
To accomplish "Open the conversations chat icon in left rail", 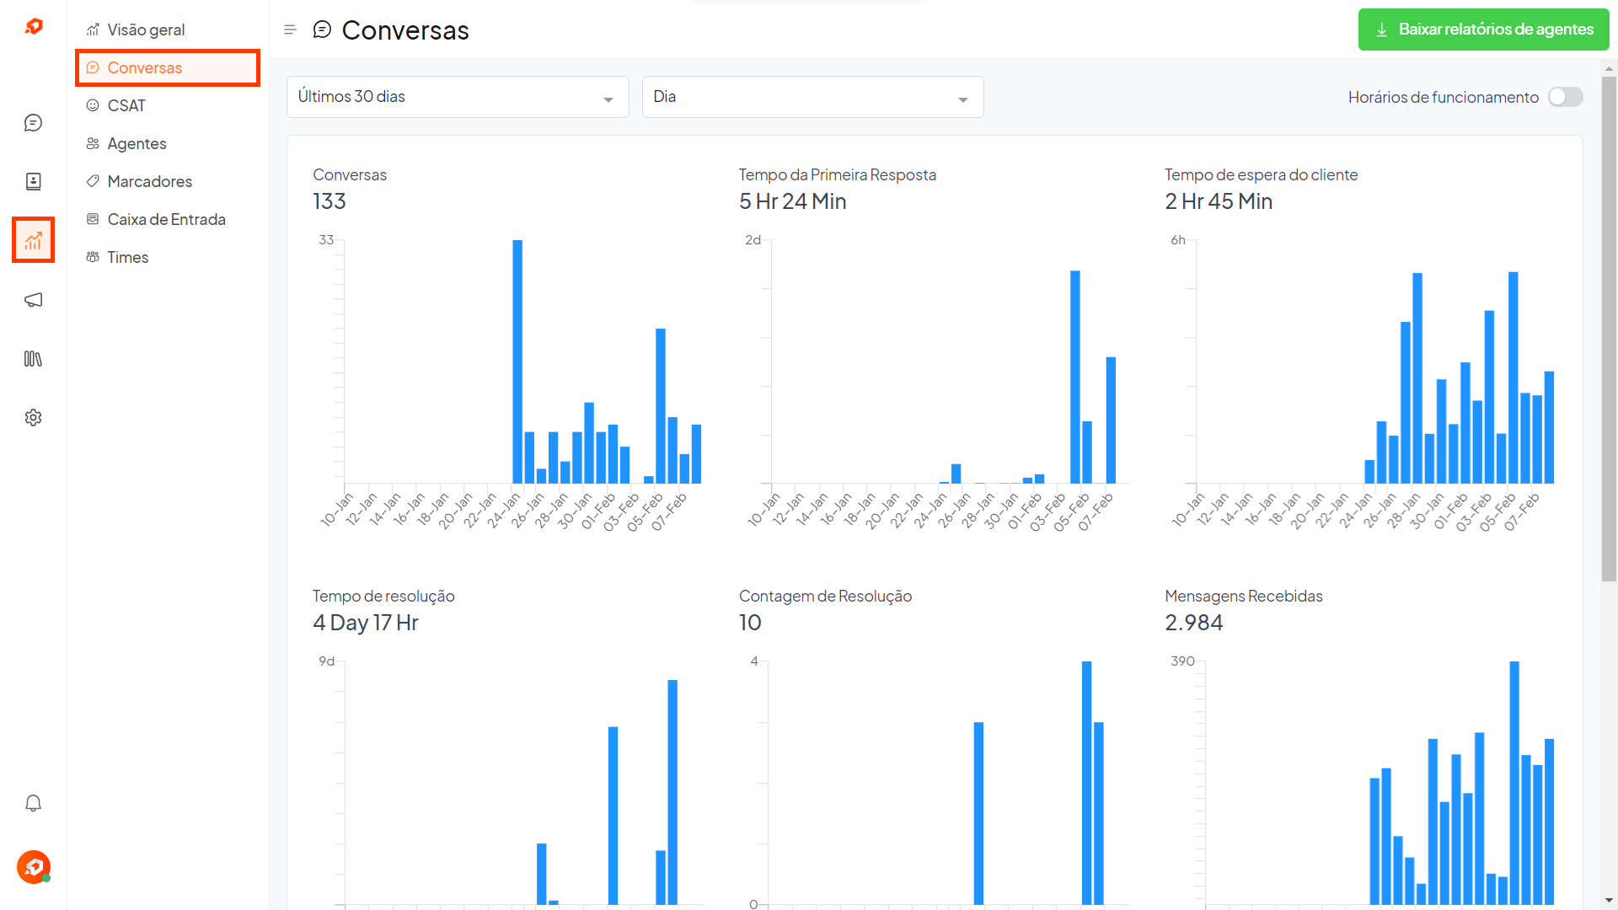I will (x=33, y=123).
